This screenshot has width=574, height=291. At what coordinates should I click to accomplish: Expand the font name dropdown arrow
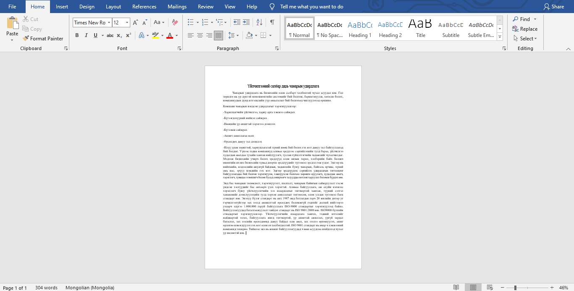pos(109,23)
